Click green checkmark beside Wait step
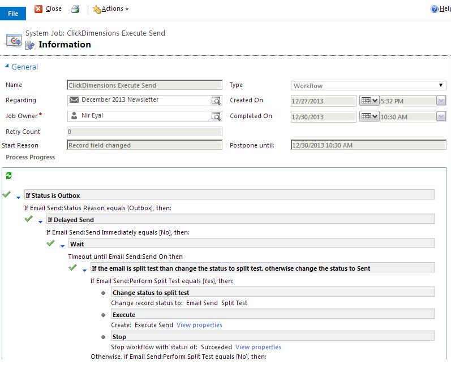 (50, 243)
